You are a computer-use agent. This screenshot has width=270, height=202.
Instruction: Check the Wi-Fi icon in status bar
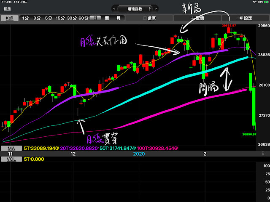click(254, 2)
